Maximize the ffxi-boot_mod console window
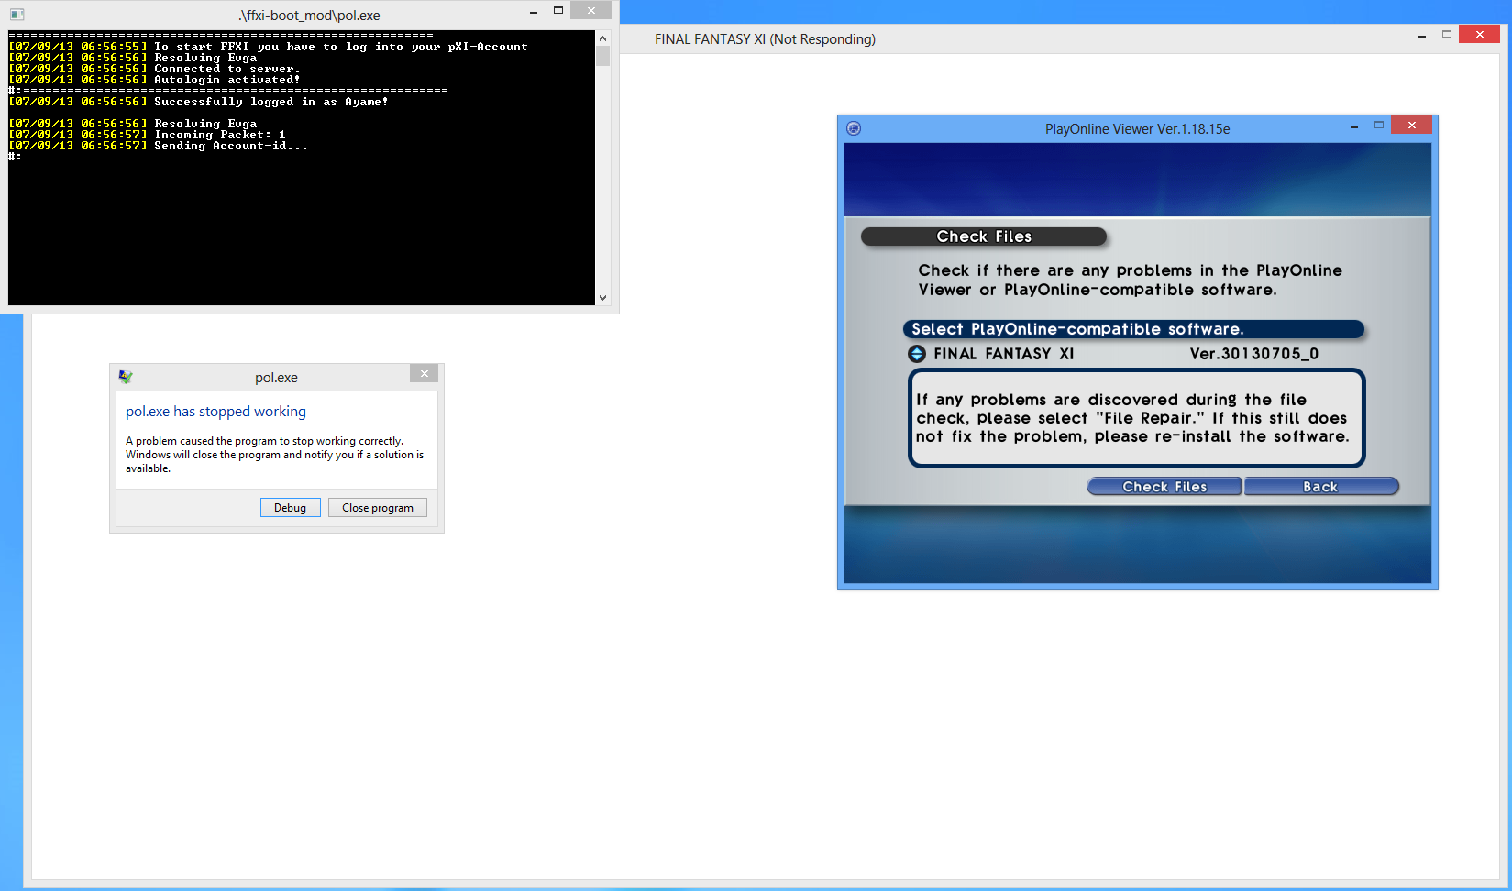 [x=558, y=11]
